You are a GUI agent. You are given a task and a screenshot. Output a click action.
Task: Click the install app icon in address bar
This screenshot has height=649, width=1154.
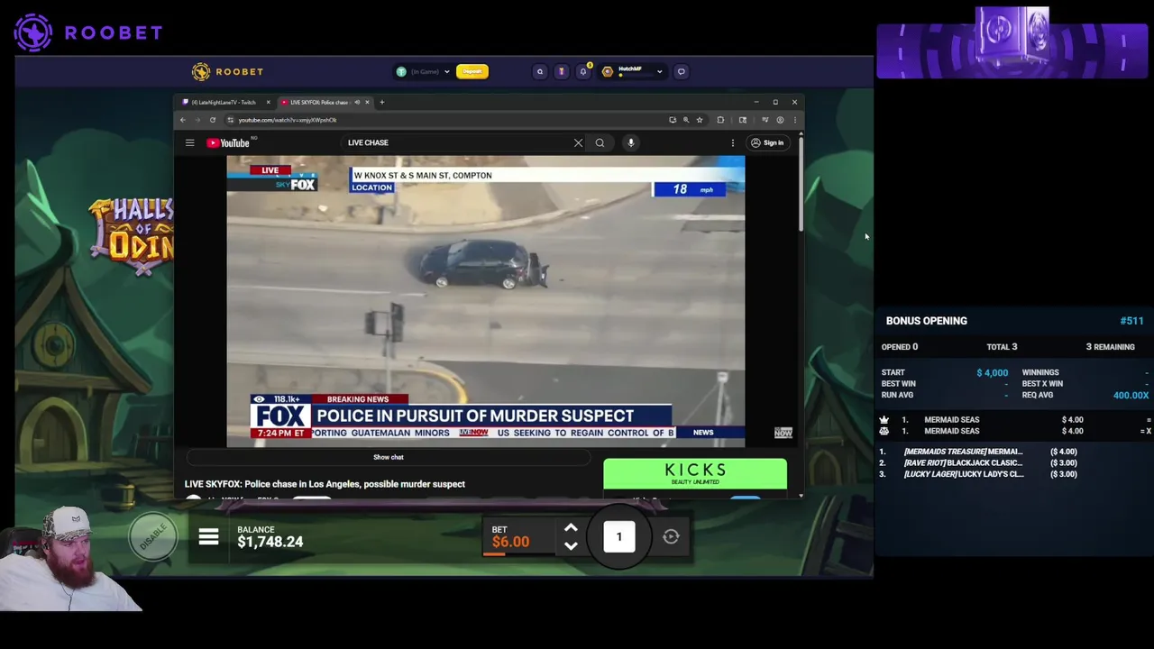[x=673, y=120]
